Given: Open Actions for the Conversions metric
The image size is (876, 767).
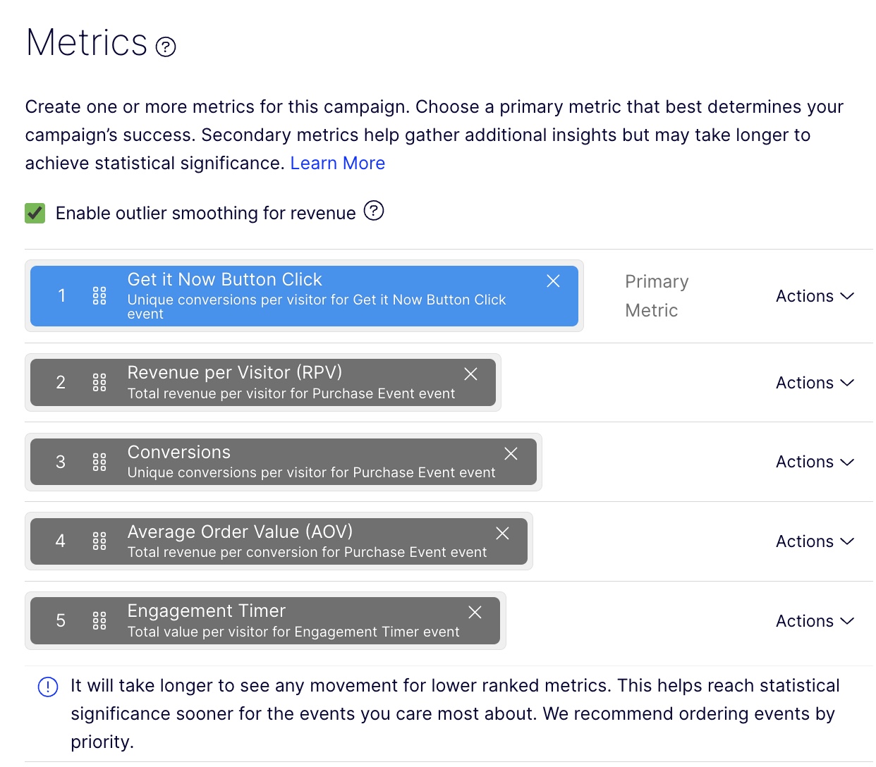Looking at the screenshot, I should pos(814,462).
